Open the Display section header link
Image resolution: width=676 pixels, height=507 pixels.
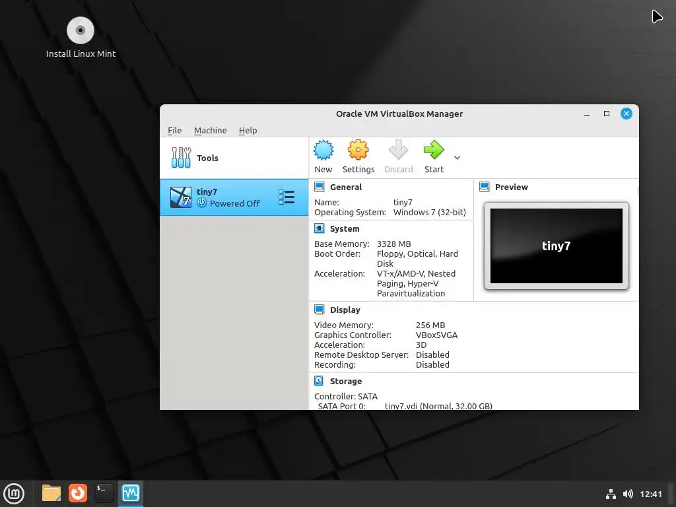click(x=345, y=310)
